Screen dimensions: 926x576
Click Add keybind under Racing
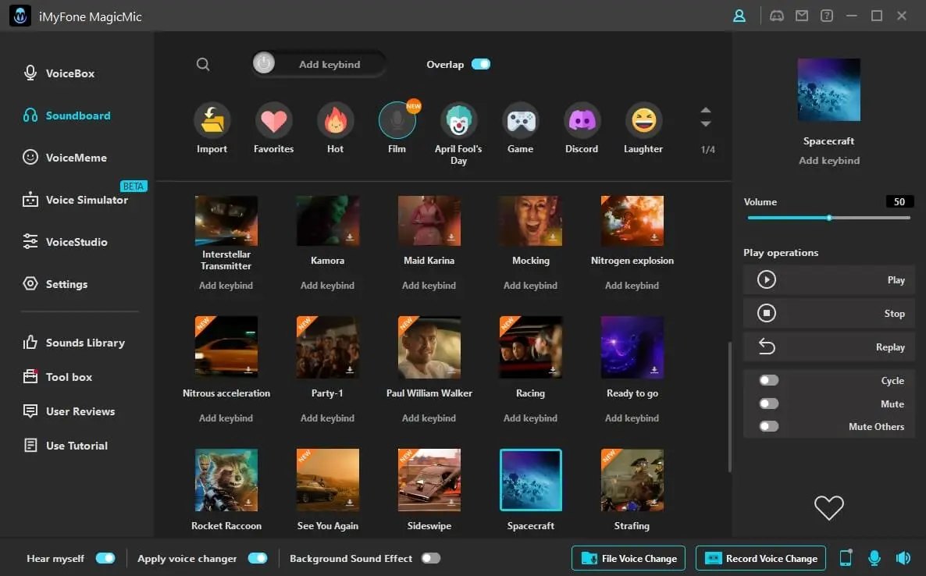click(x=530, y=418)
